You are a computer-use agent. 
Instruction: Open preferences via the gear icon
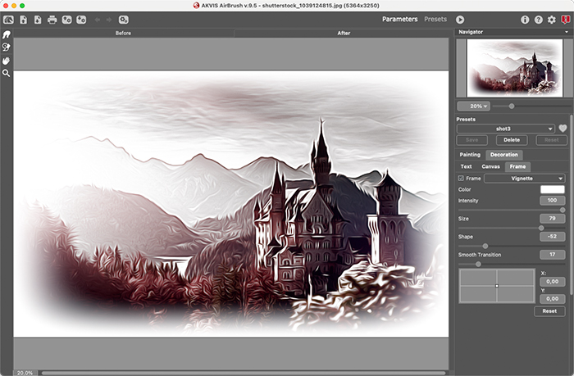point(551,19)
